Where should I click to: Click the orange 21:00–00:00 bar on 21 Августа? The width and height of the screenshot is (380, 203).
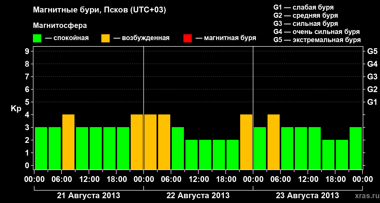click(137, 142)
